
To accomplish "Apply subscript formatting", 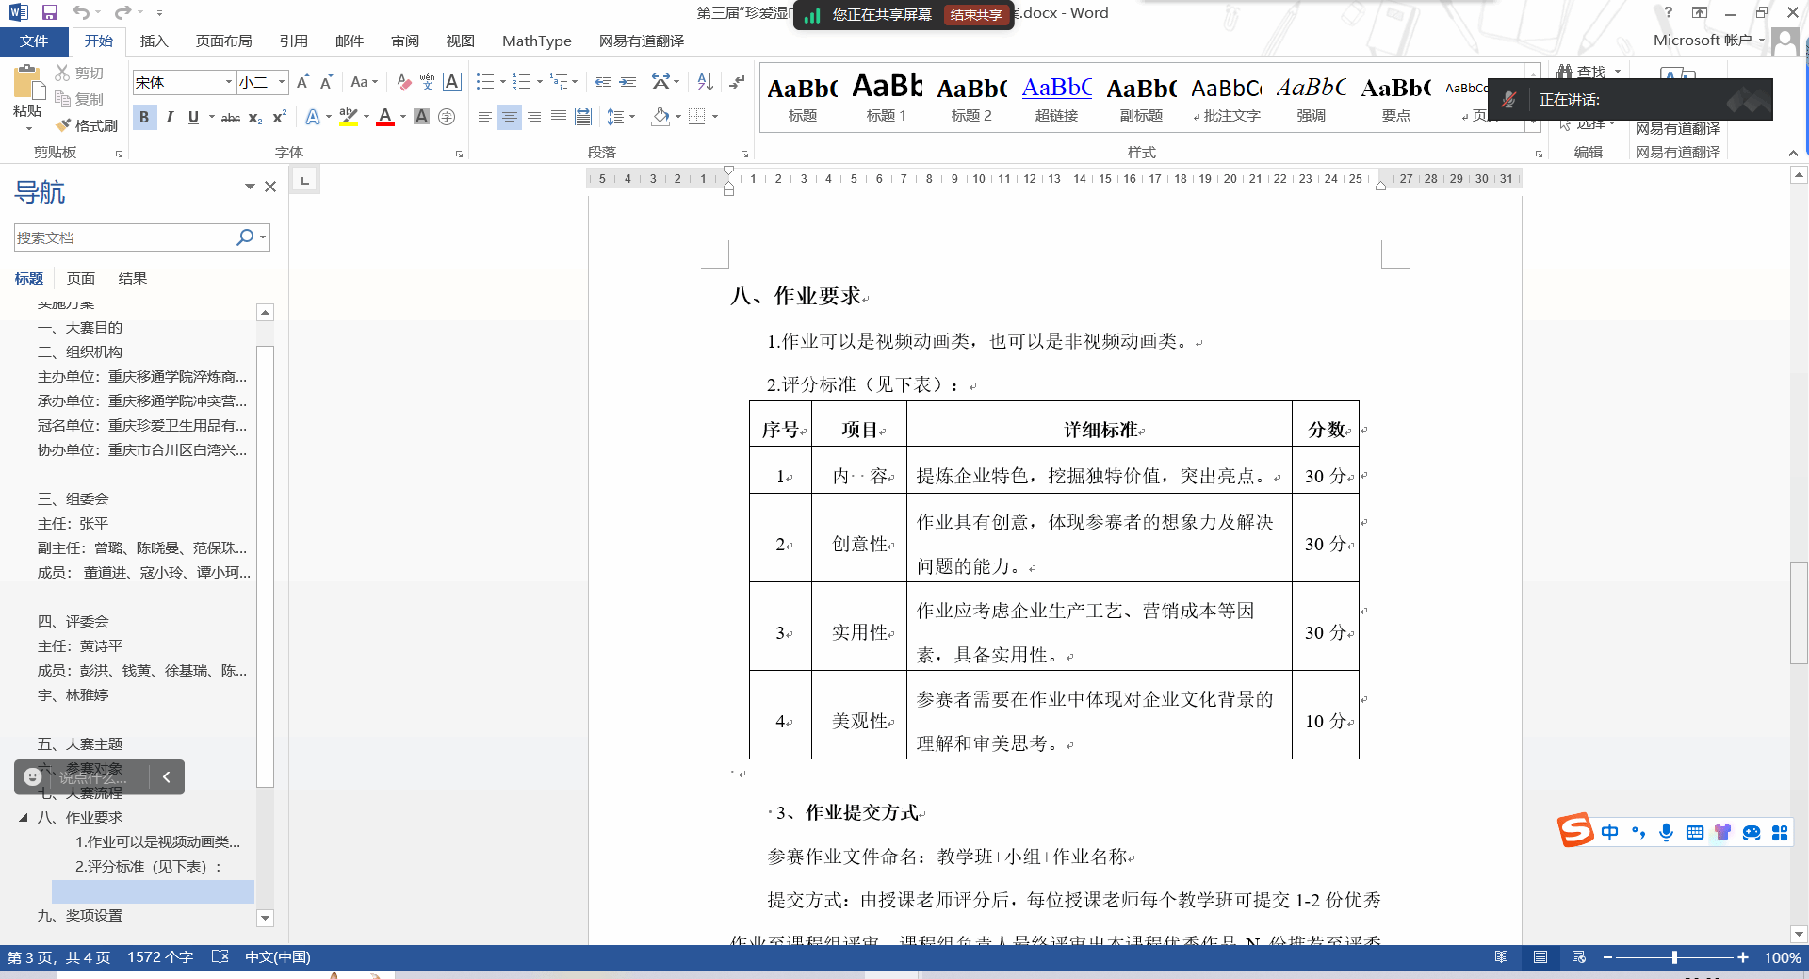I will 255,117.
